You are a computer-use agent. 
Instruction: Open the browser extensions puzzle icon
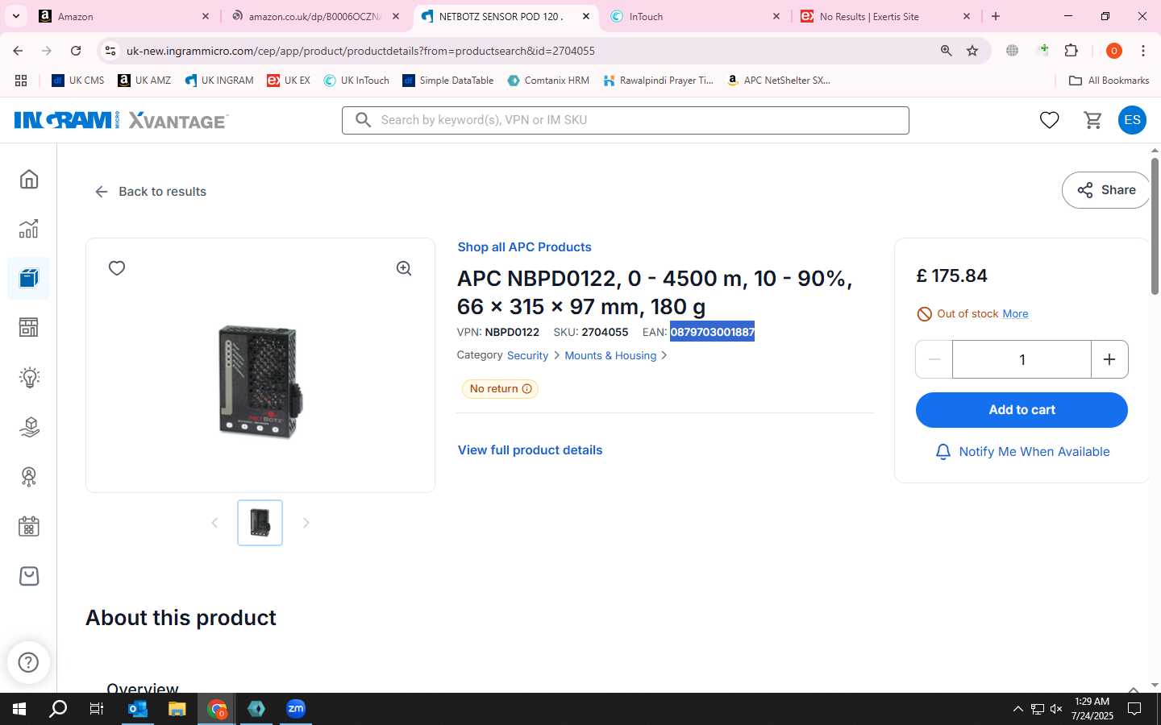(x=1071, y=51)
